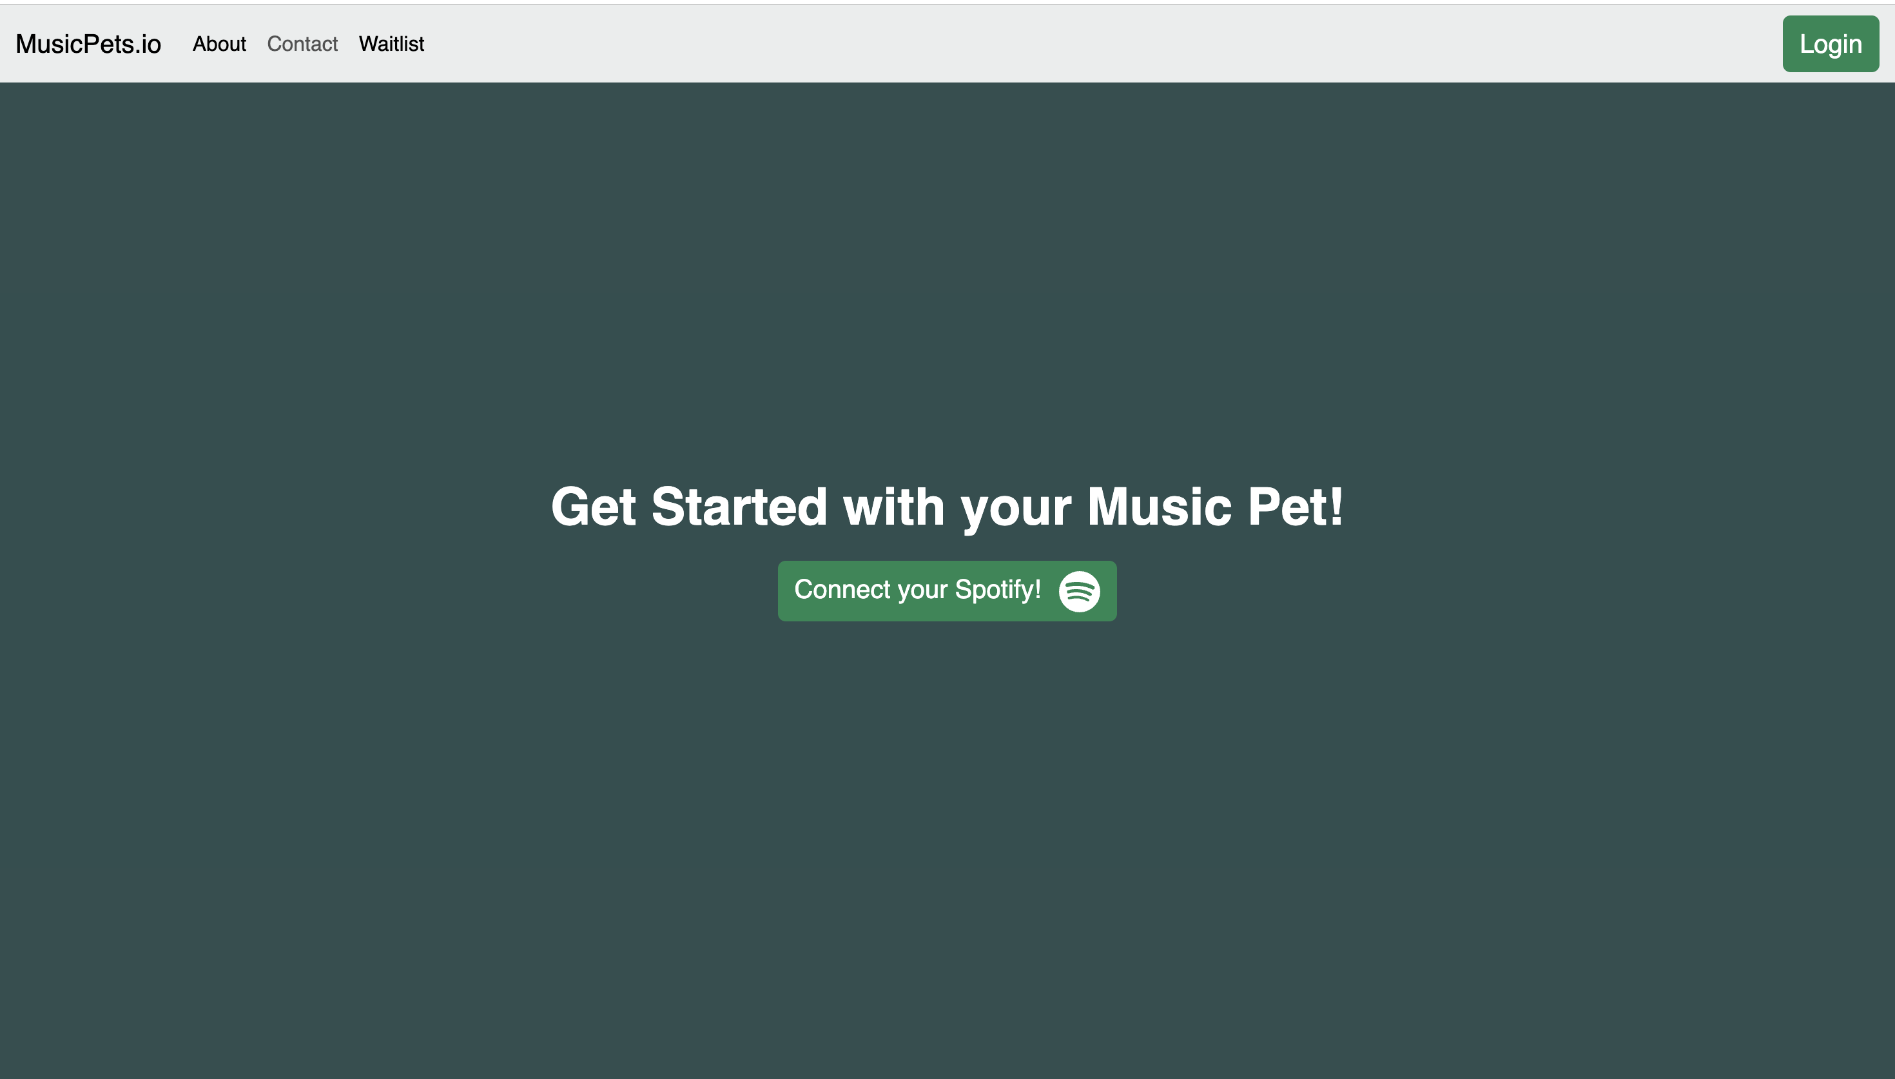Navigate to the Waitlist page
Image resolution: width=1895 pixels, height=1079 pixels.
(391, 44)
